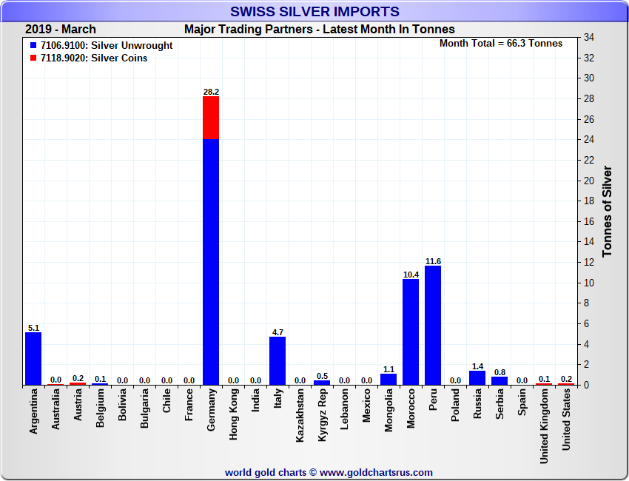Screen dimensions: 629x481
Task: Click the Hong Kong axis label
Action: (233, 414)
